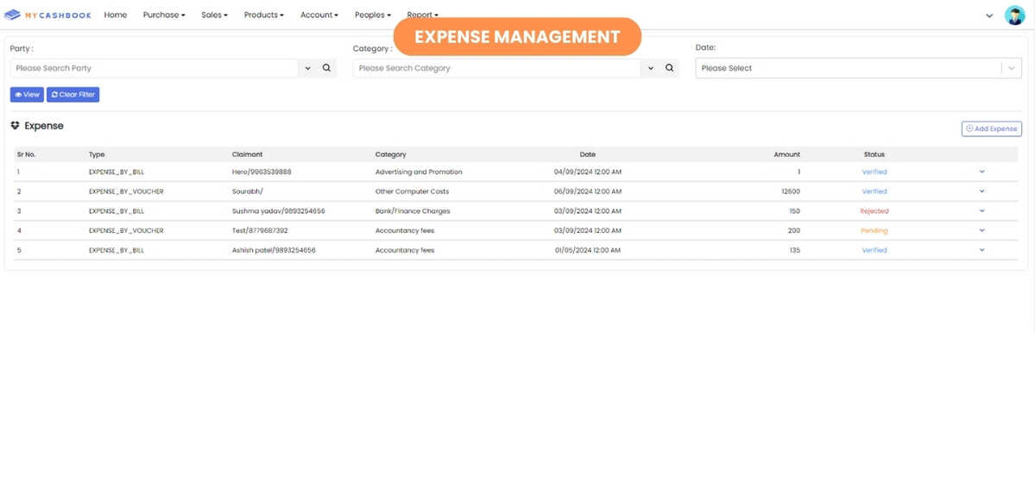Open the Party field dropdown arrow

307,67
